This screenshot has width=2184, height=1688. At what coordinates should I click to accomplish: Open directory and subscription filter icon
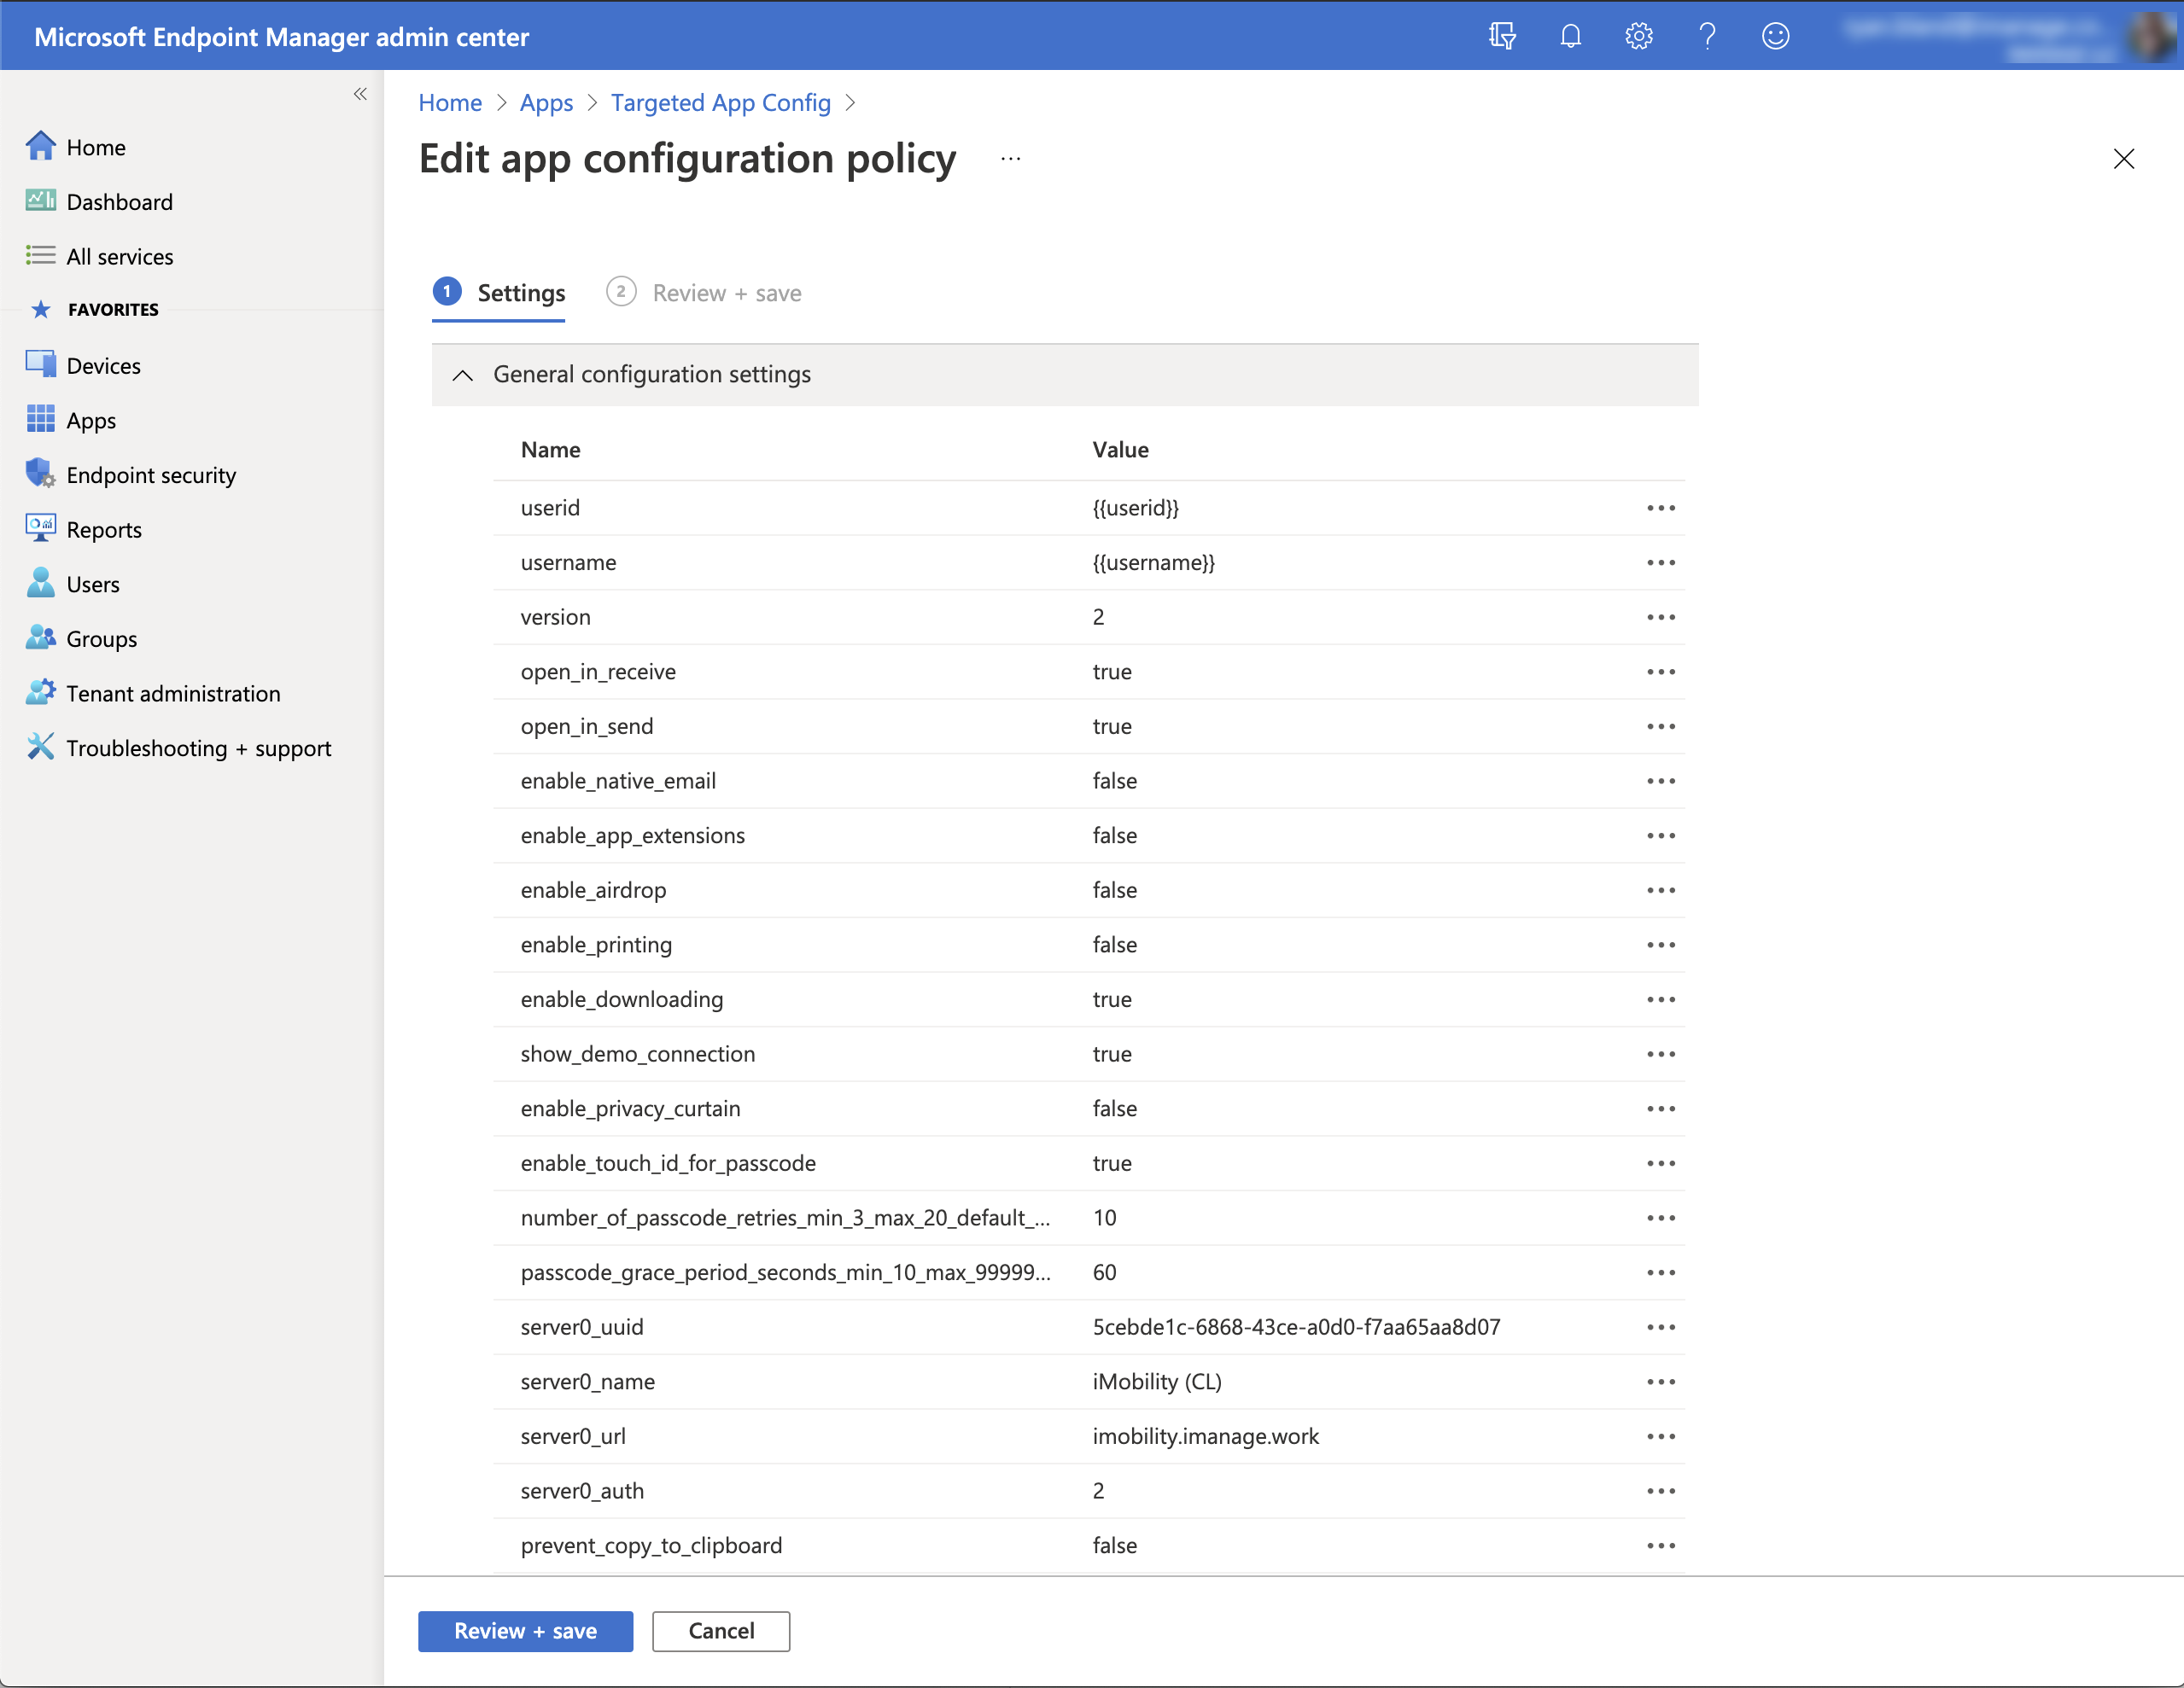[x=1502, y=36]
